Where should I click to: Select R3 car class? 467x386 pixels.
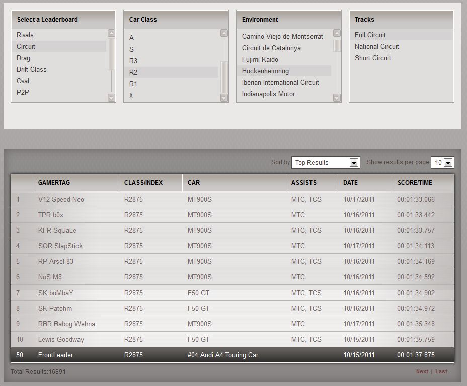(133, 61)
